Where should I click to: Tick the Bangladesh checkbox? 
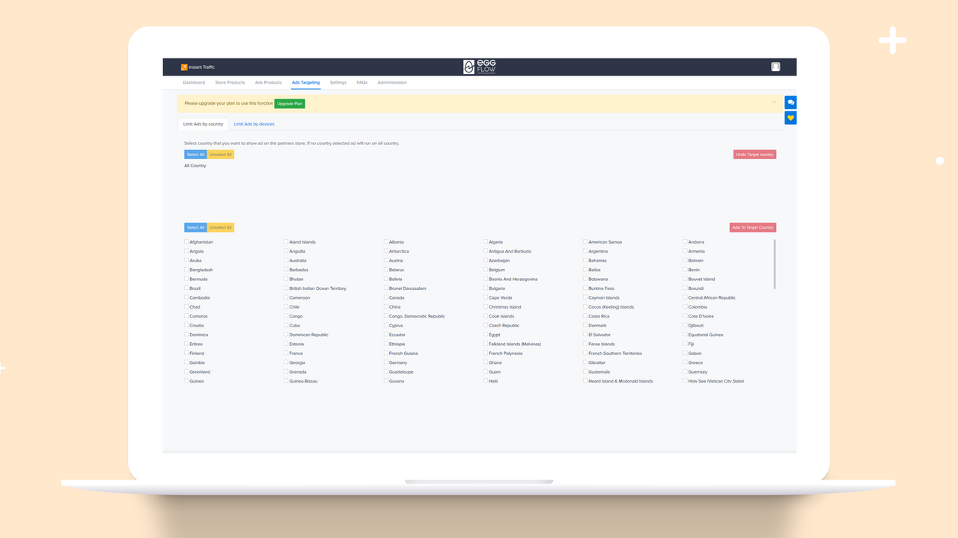(186, 270)
